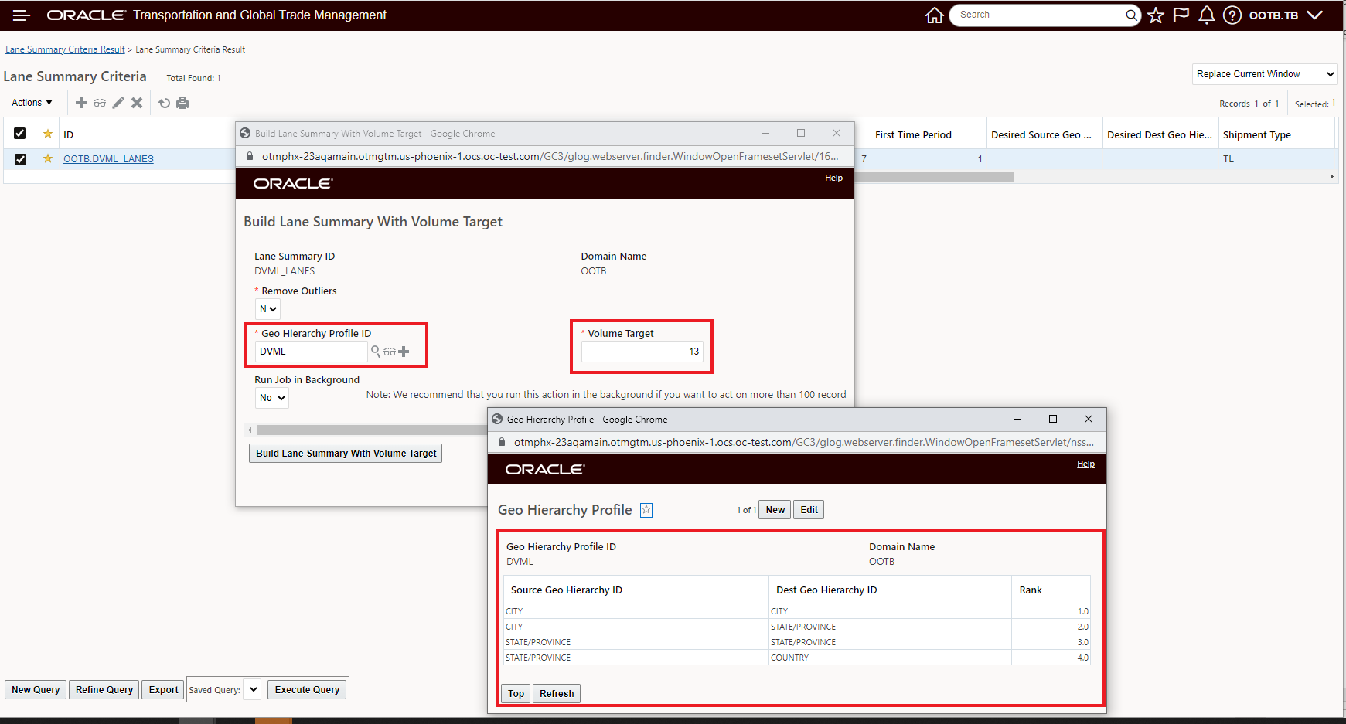The width and height of the screenshot is (1346, 724).
Task: Click the site info icon in the Geo Hierarchy Profile address bar
Action: point(502,442)
